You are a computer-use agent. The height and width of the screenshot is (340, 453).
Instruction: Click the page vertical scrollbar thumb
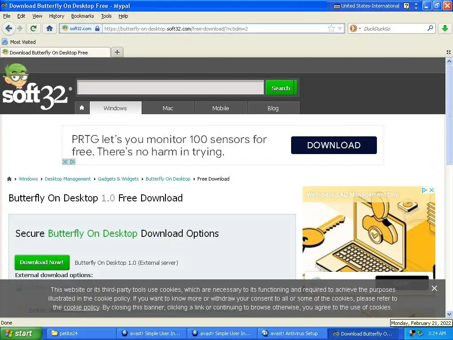click(x=449, y=115)
